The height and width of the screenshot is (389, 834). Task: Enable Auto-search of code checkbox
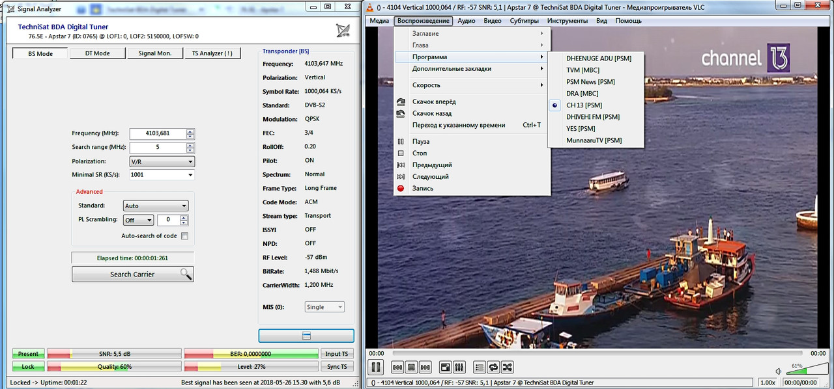point(184,236)
